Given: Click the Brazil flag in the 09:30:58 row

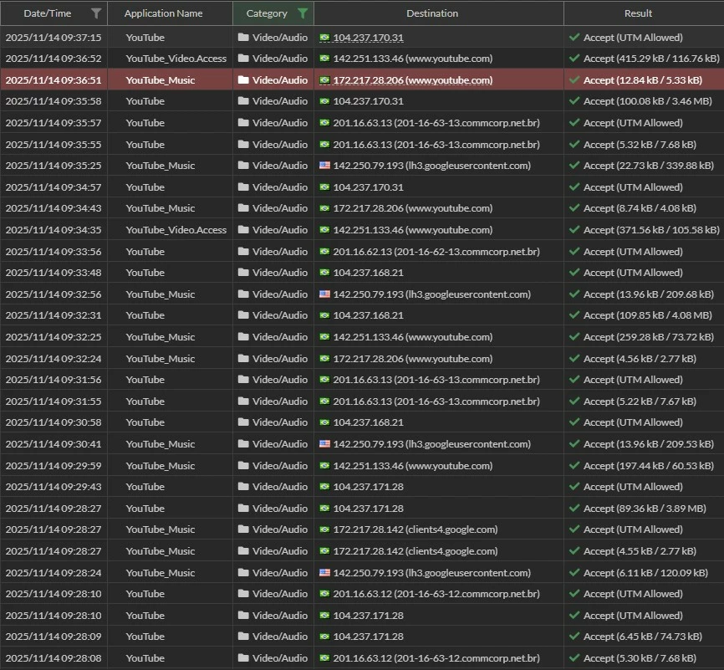Looking at the screenshot, I should [x=324, y=422].
